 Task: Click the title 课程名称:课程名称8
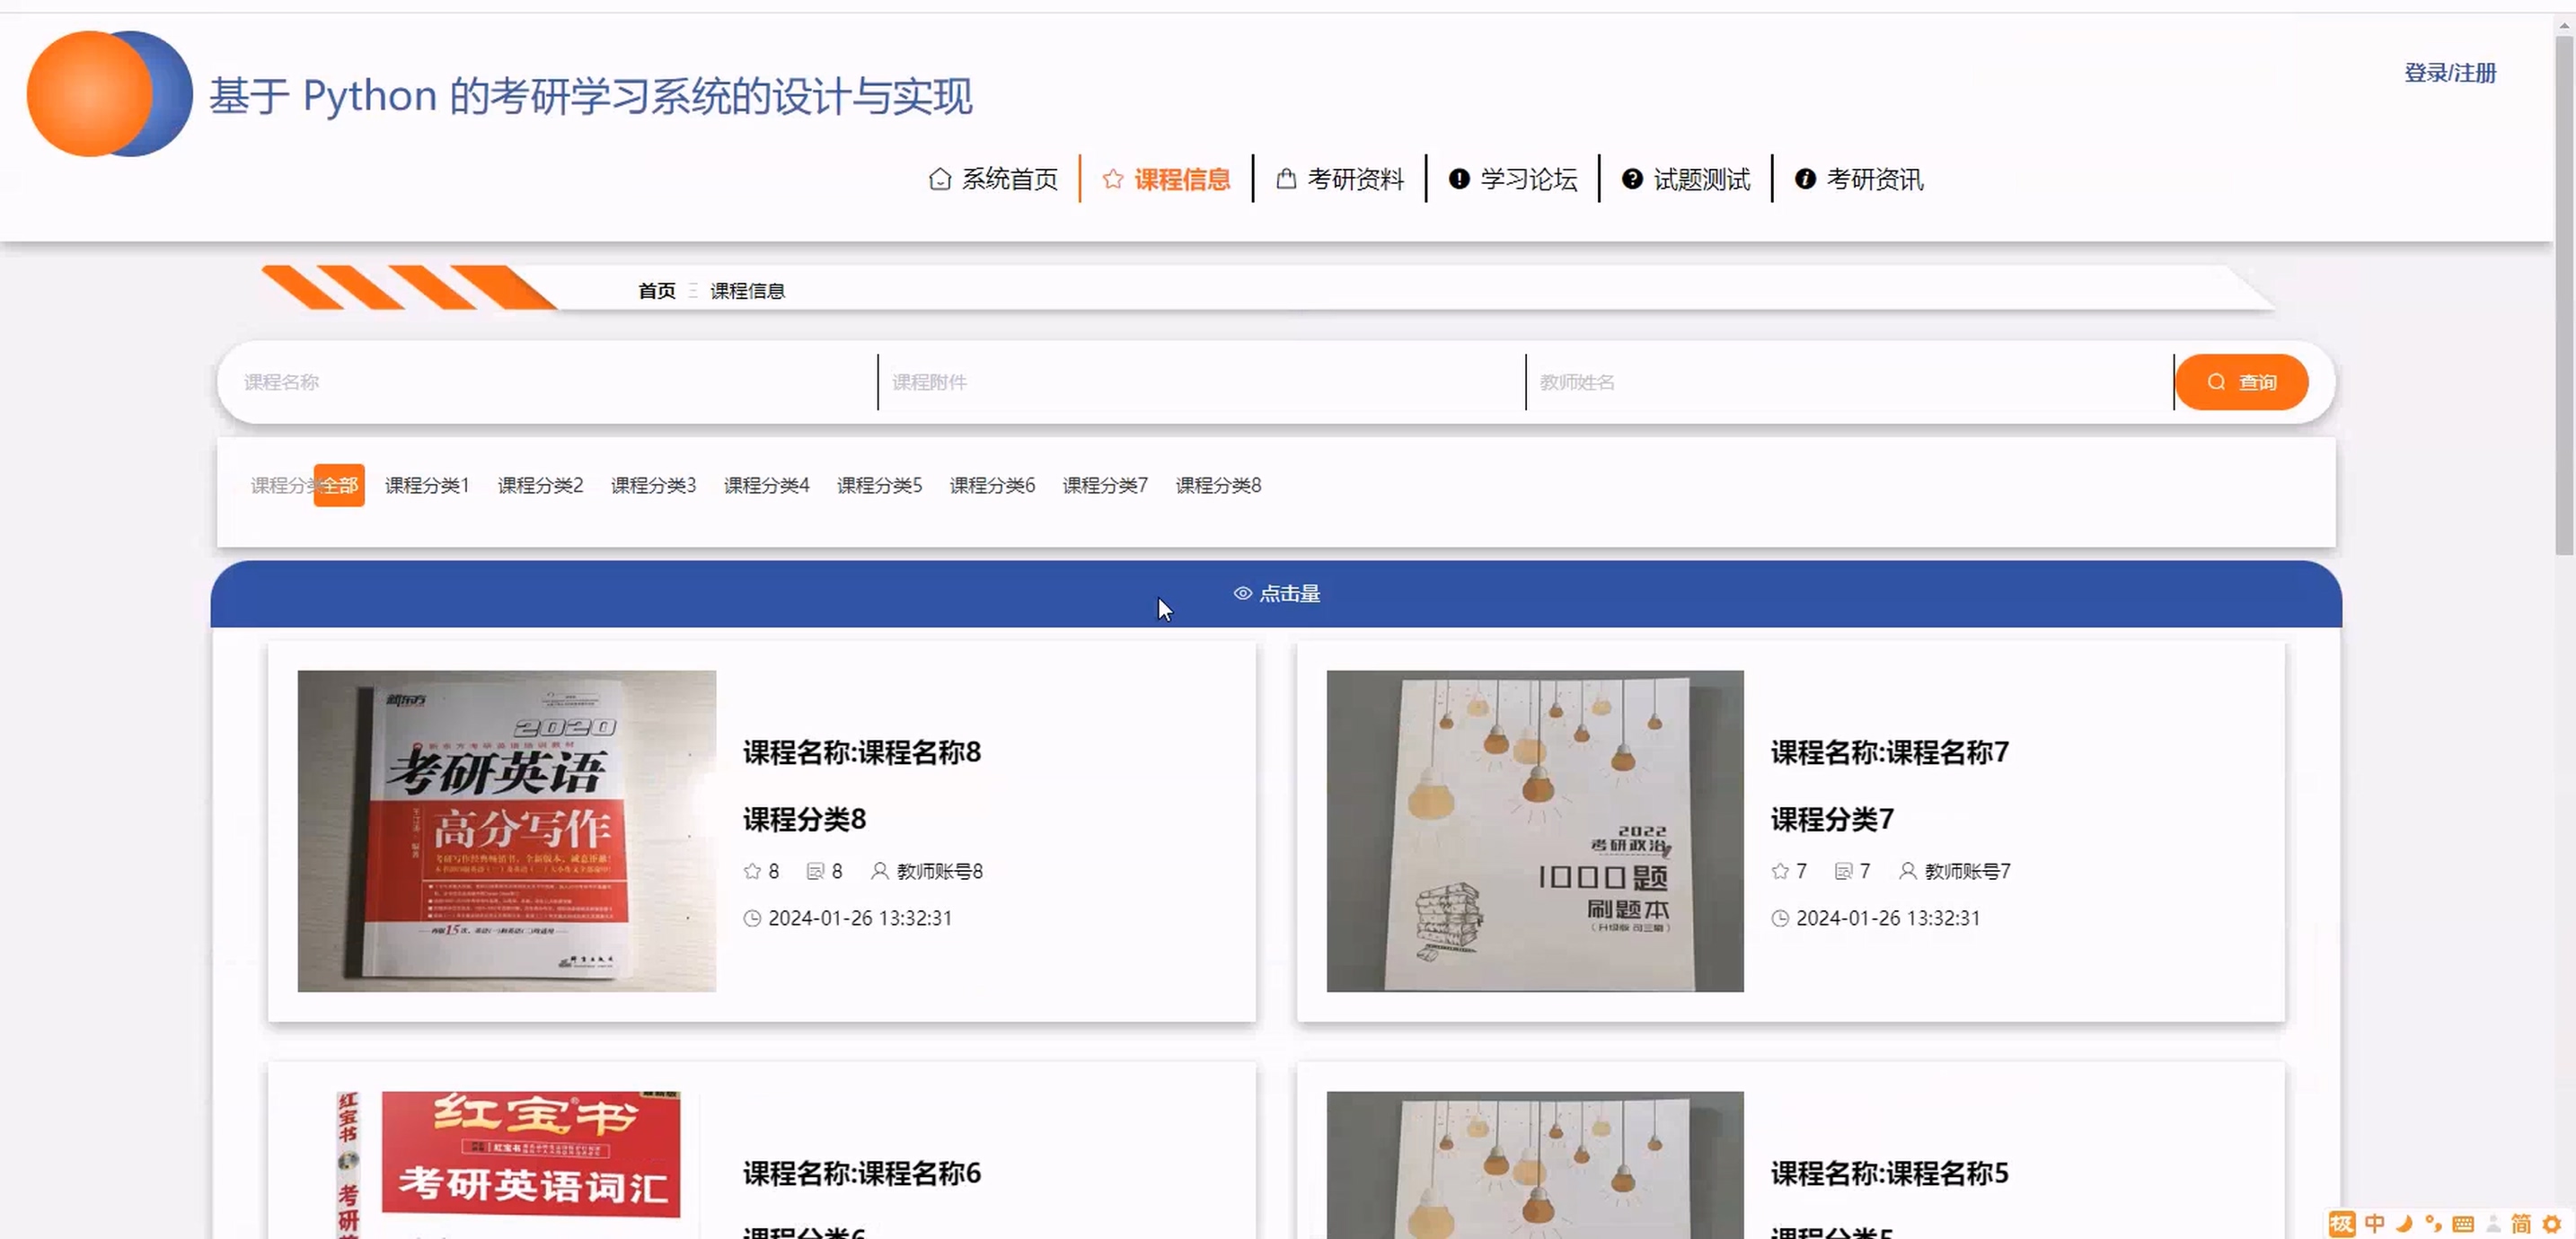862,752
